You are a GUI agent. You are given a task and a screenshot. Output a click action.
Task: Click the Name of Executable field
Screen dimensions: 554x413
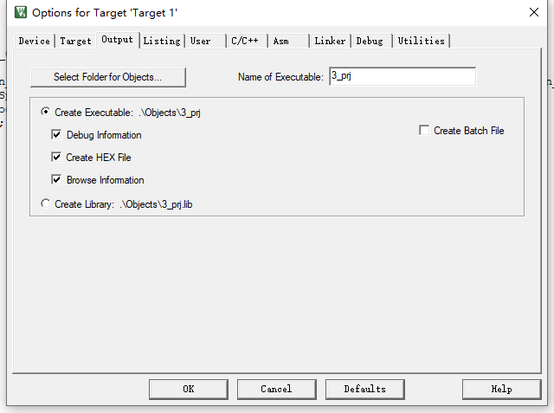point(403,76)
